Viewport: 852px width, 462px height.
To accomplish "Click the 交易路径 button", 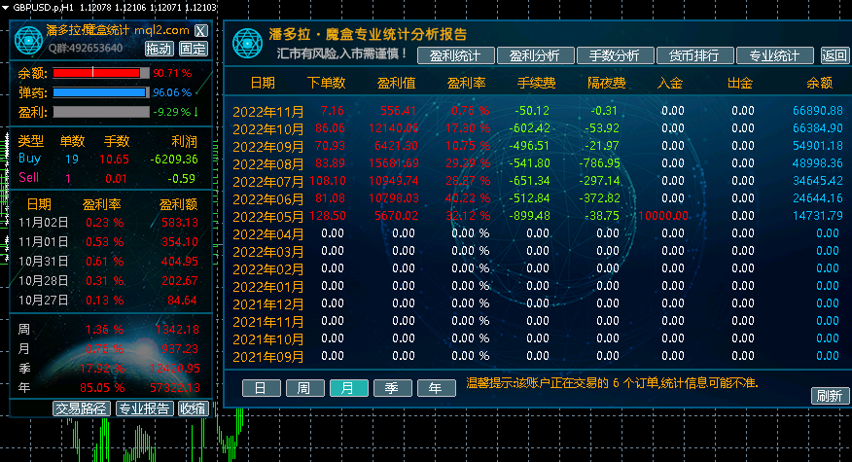I will coord(82,409).
